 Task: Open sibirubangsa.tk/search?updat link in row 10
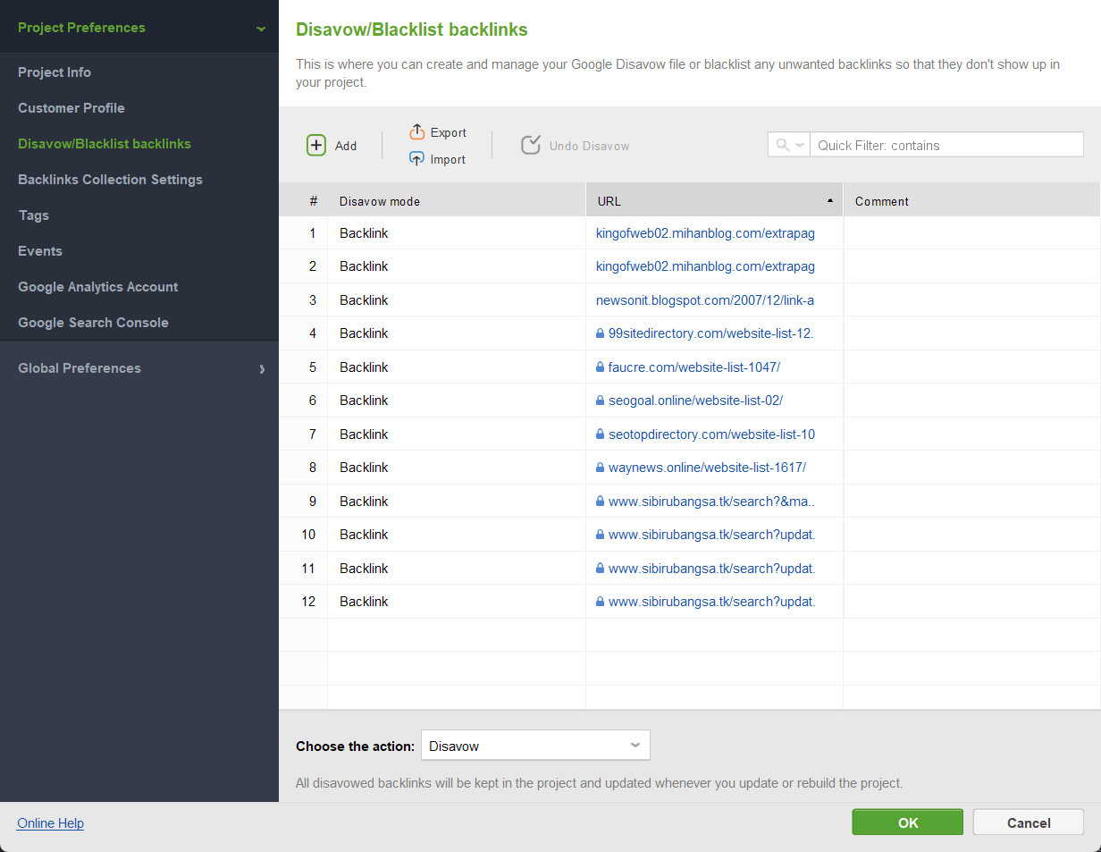click(x=711, y=535)
